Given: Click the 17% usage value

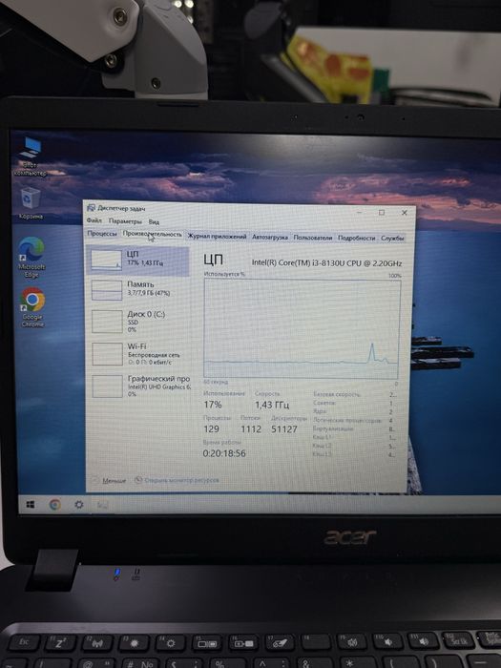Looking at the screenshot, I should [x=212, y=405].
